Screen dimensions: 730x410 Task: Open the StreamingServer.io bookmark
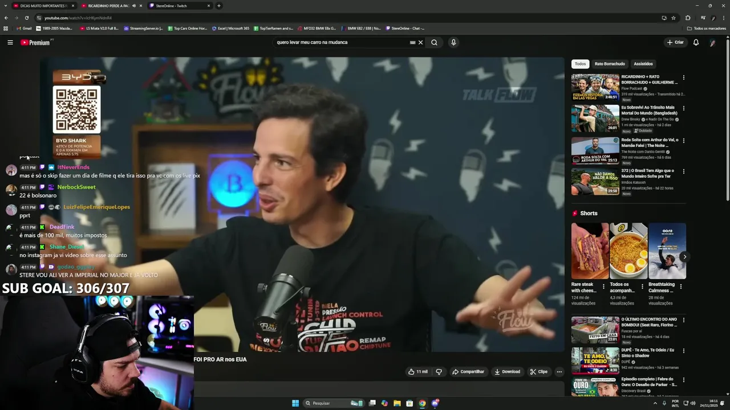pos(143,28)
